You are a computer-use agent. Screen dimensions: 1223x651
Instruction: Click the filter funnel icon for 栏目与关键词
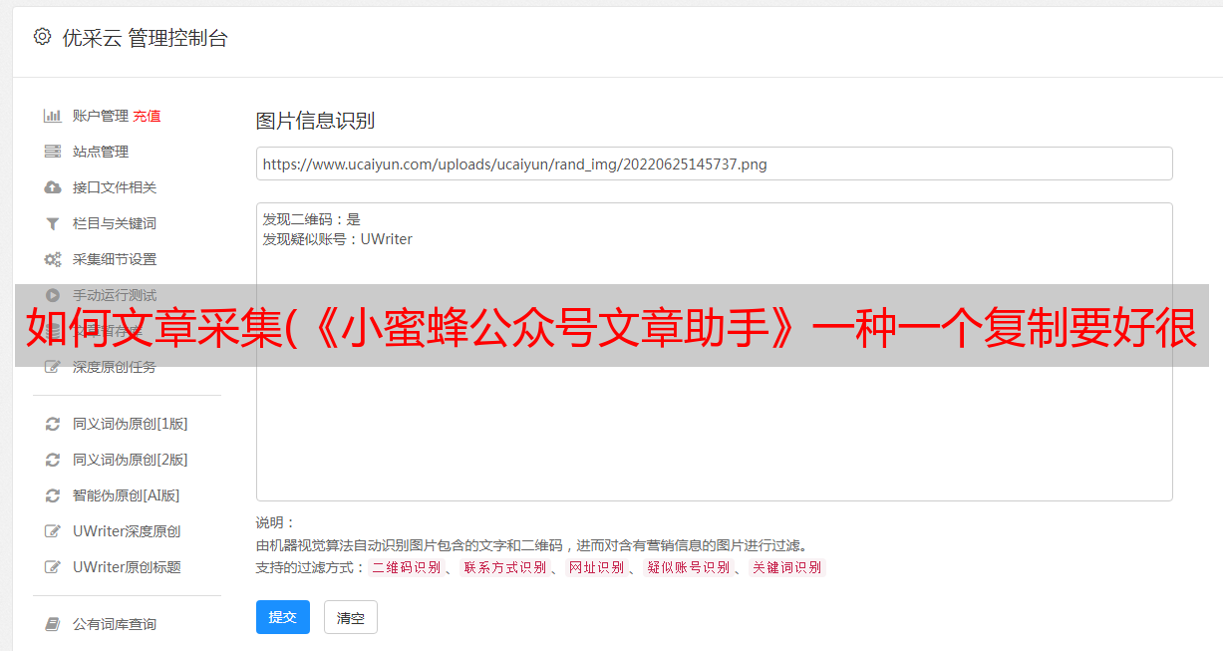[53, 223]
